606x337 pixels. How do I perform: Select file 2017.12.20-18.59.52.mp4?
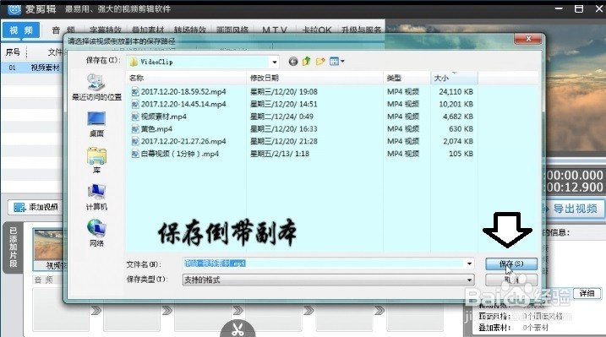click(x=183, y=91)
